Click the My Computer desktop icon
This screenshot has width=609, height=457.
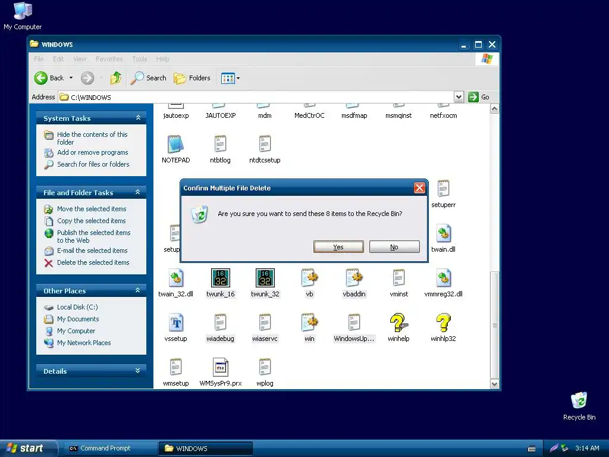pos(23,15)
